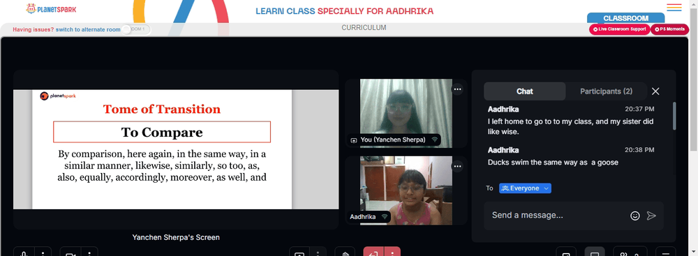Toggle the camera button in bottom toolbar
Viewport: 698px width, 256px height.
click(70, 252)
